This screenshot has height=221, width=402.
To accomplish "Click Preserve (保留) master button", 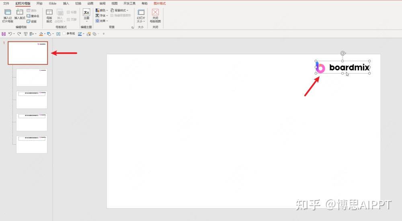I will tap(32, 21).
